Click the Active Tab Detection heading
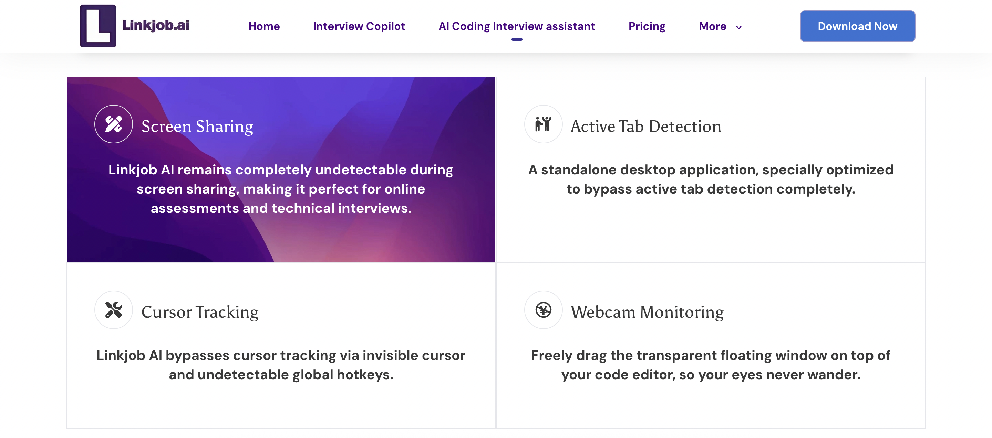Image resolution: width=992 pixels, height=438 pixels. coord(645,127)
